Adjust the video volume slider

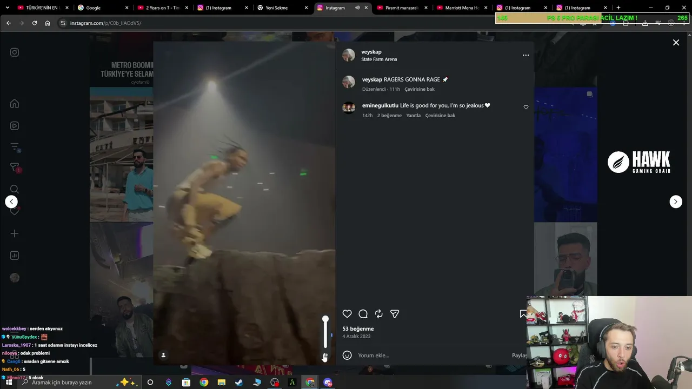[x=325, y=332]
